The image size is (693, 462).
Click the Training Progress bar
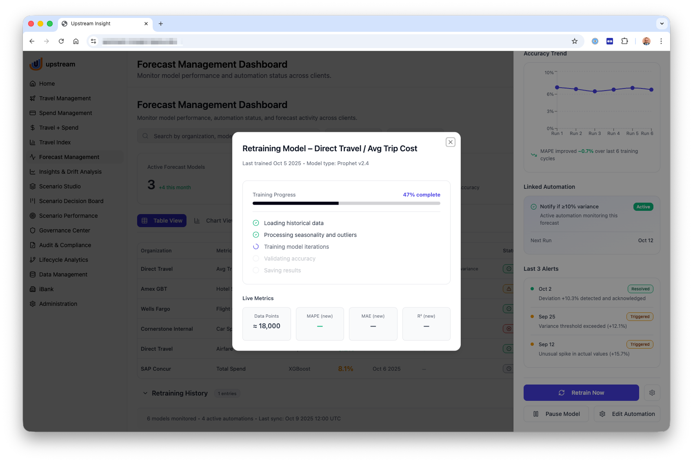(x=346, y=203)
